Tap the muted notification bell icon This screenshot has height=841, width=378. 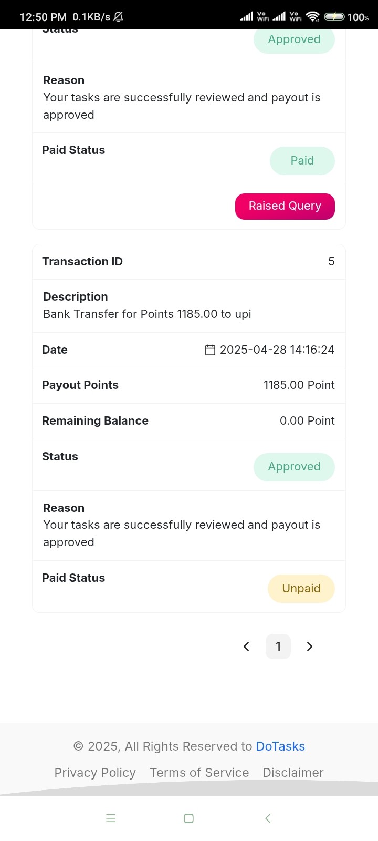pos(119,17)
